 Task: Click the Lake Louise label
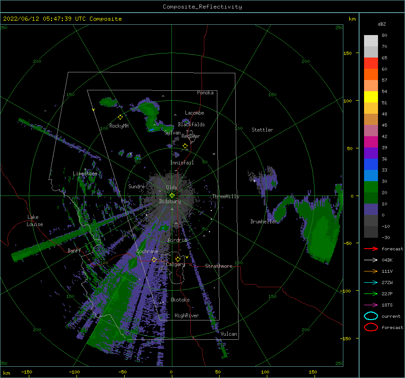35,221
